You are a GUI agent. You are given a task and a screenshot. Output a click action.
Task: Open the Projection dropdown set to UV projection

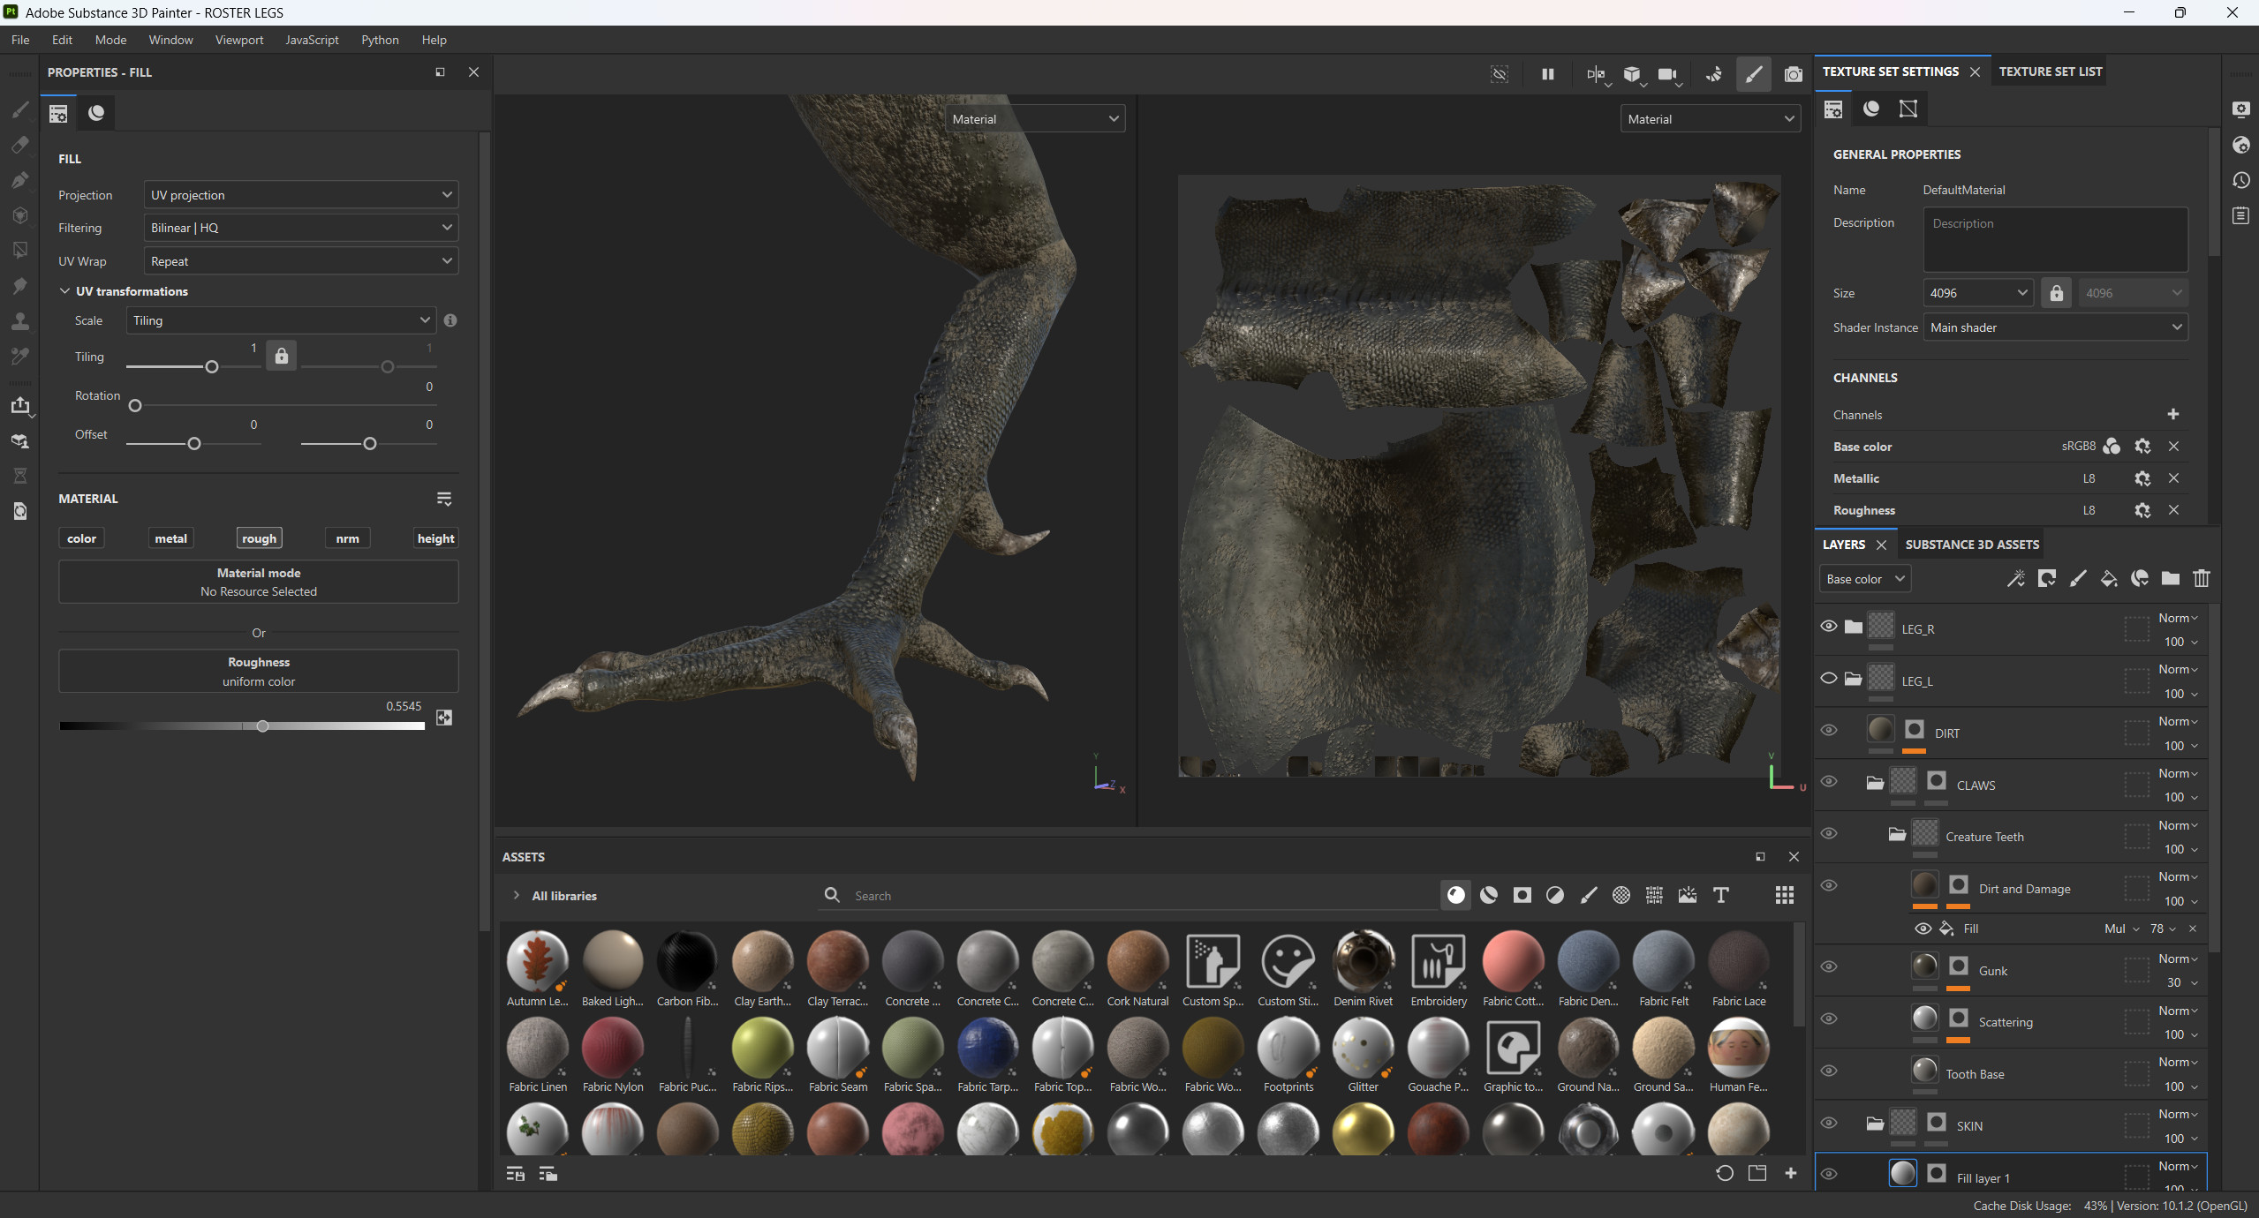[x=300, y=195]
